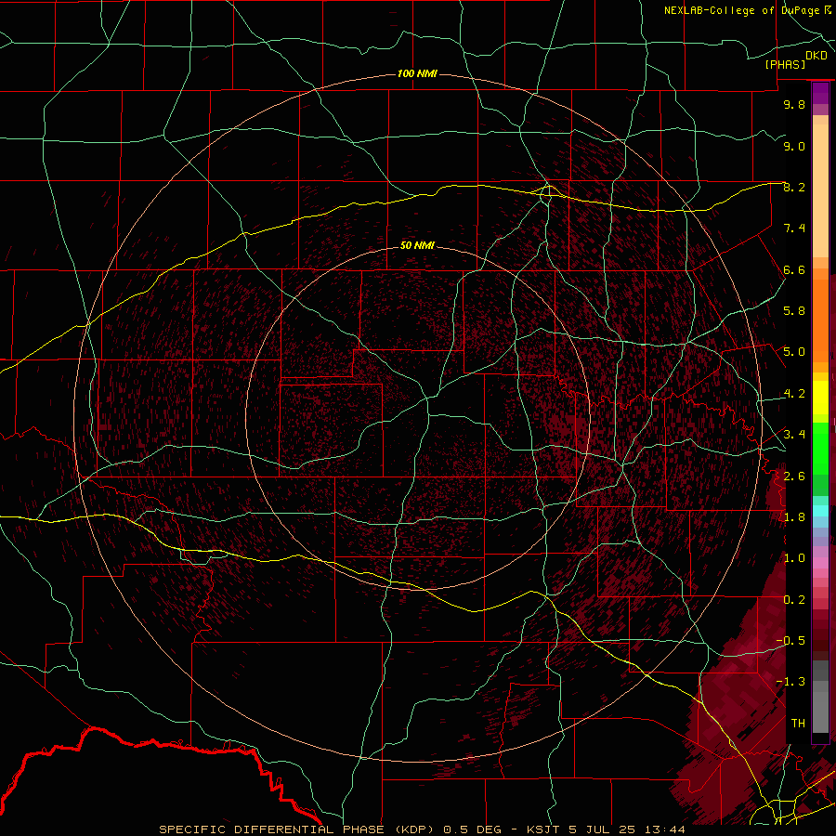Click the yellow segment of the color bar

(x=820, y=398)
